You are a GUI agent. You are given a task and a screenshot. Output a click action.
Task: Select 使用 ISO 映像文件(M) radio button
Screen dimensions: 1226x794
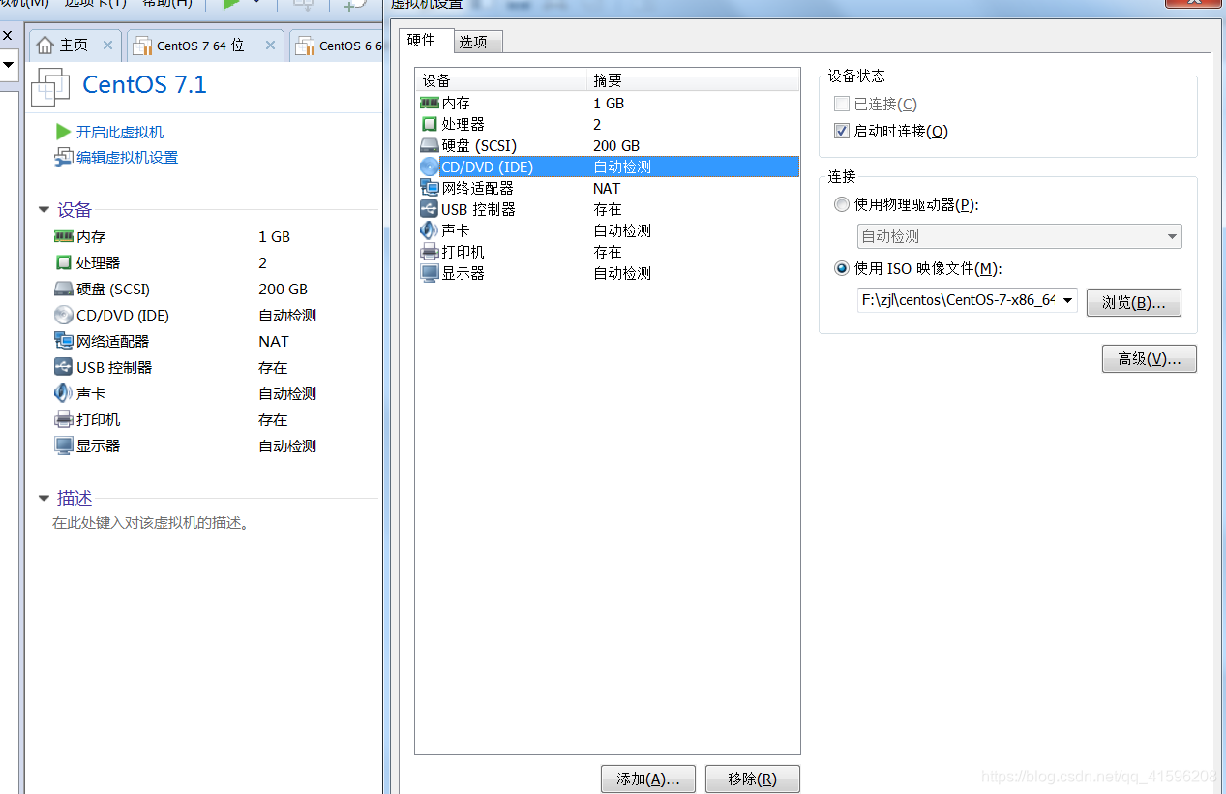(841, 268)
